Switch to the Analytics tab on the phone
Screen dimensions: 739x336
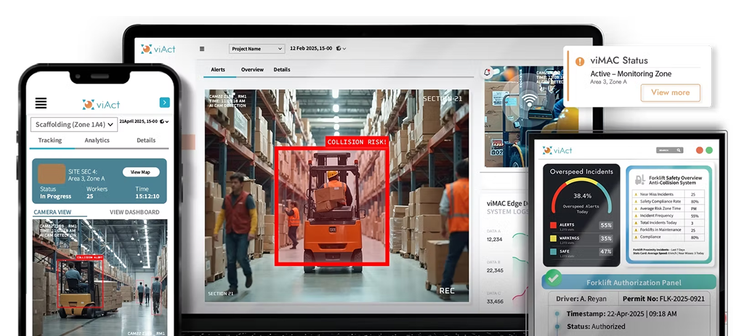[x=97, y=140]
